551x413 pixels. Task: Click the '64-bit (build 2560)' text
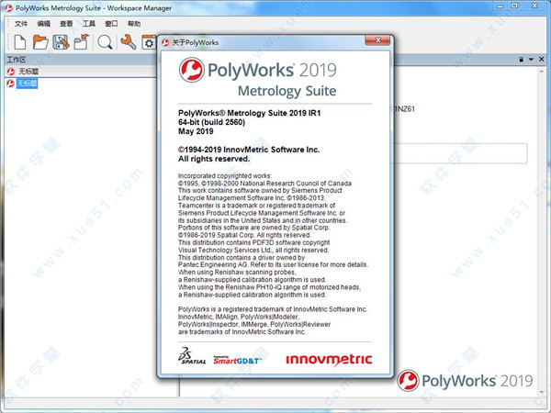click(x=211, y=122)
